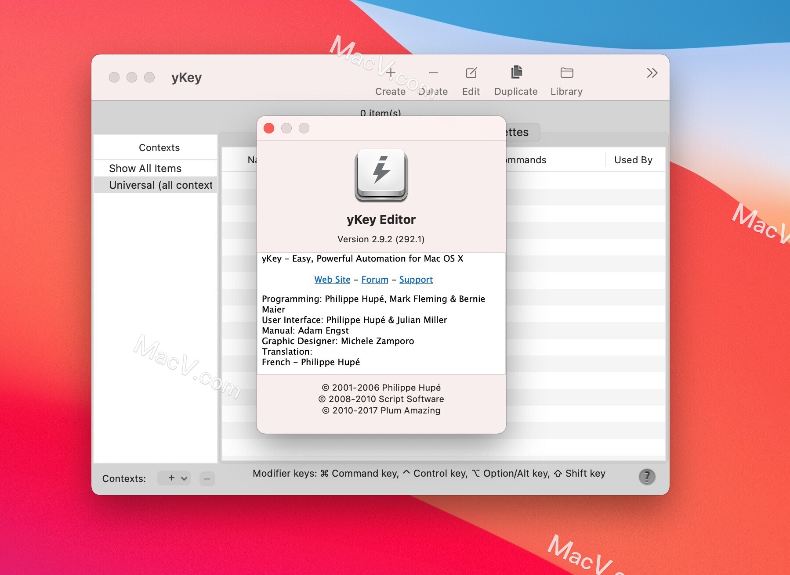Click the Delete toolbar icon
The image size is (790, 575).
coord(433,73)
